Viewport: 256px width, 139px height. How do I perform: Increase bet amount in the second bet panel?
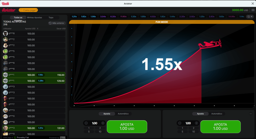tap(196, 123)
